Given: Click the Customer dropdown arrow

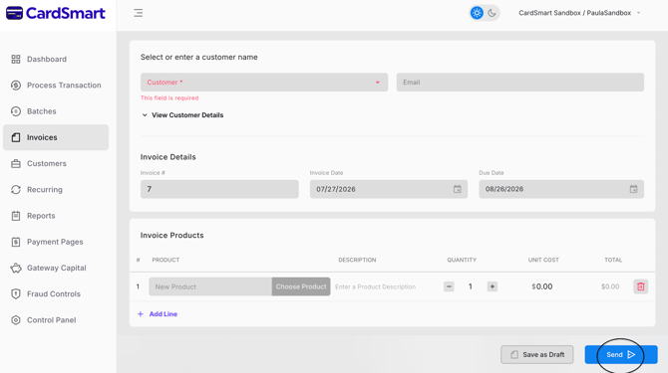Looking at the screenshot, I should tap(378, 83).
